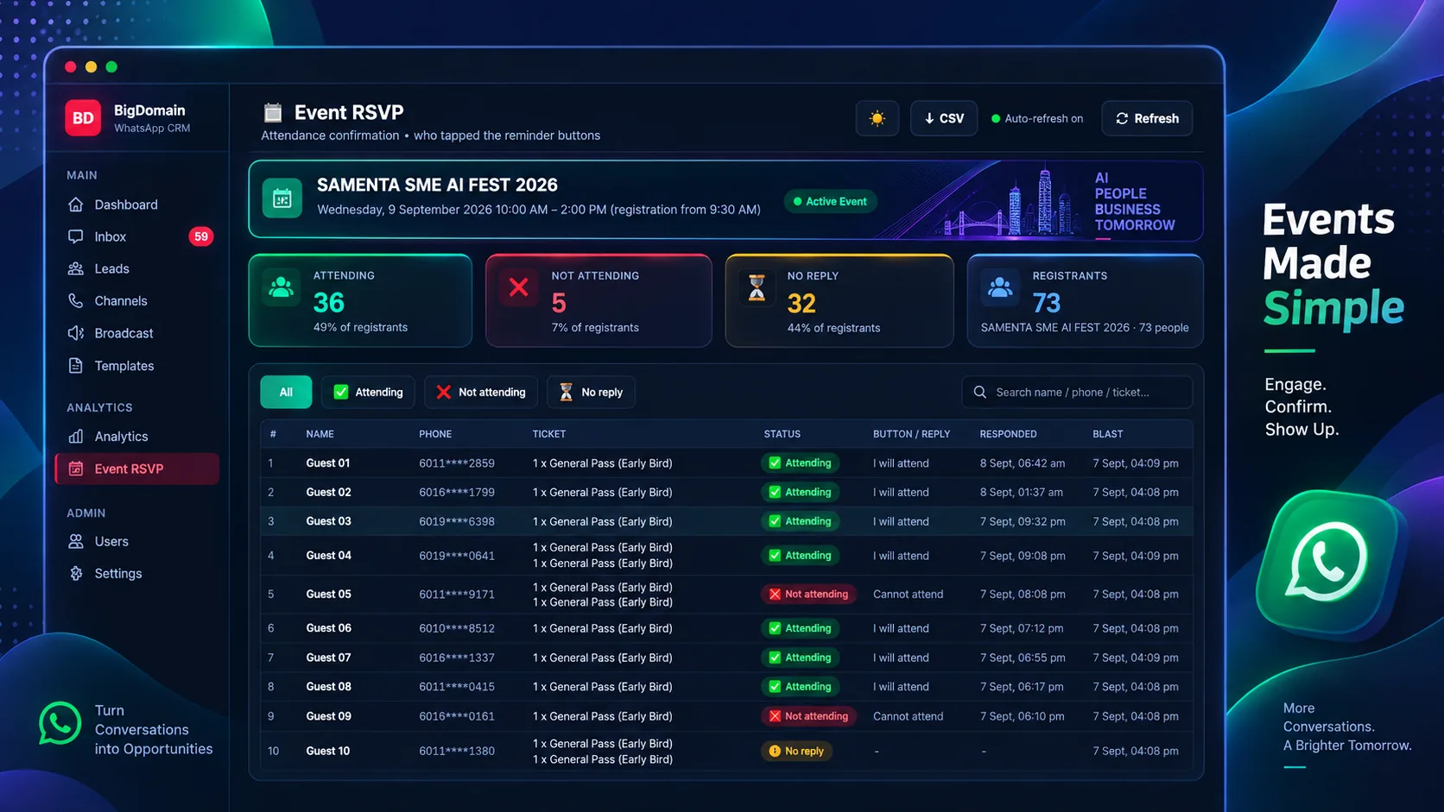Viewport: 1444px width, 812px height.
Task: Select the Guest 01 row name
Action: coord(328,463)
